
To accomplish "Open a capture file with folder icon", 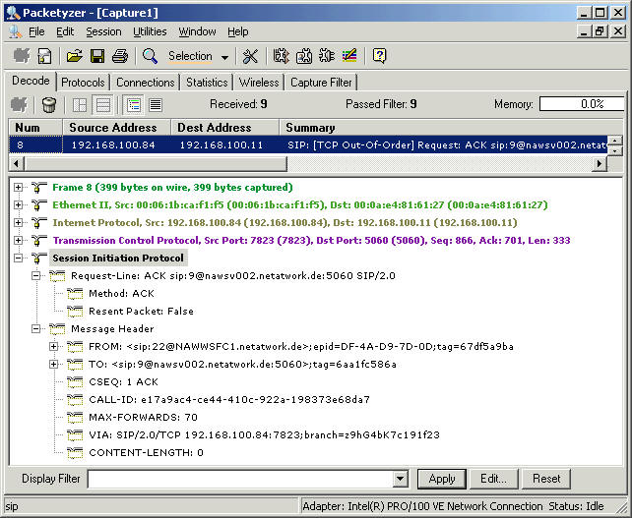I will 75,56.
